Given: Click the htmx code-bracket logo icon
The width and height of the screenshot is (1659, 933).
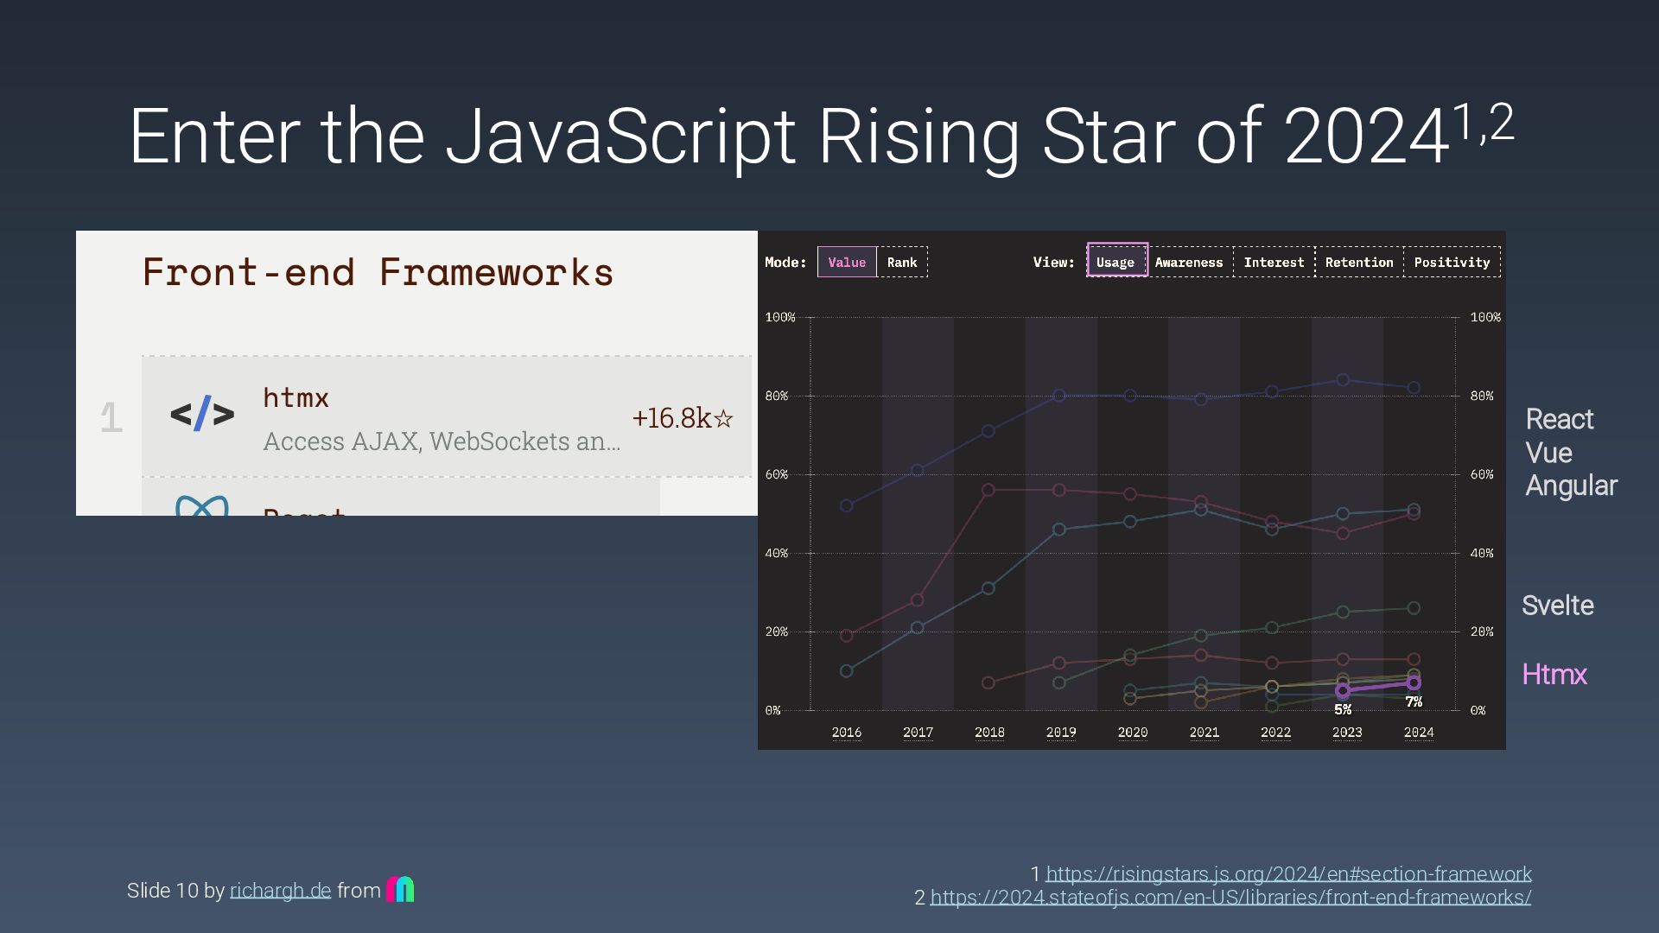Looking at the screenshot, I should pos(202,415).
